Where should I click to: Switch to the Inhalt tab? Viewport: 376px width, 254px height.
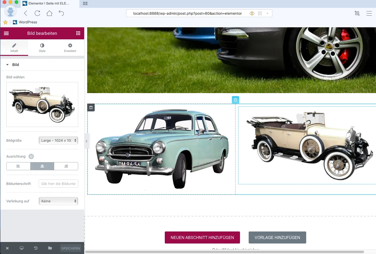(x=14, y=48)
